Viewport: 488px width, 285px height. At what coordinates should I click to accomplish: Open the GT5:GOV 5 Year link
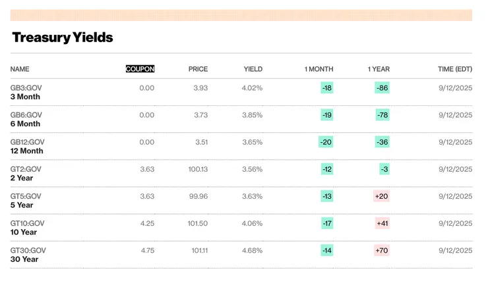pos(26,200)
